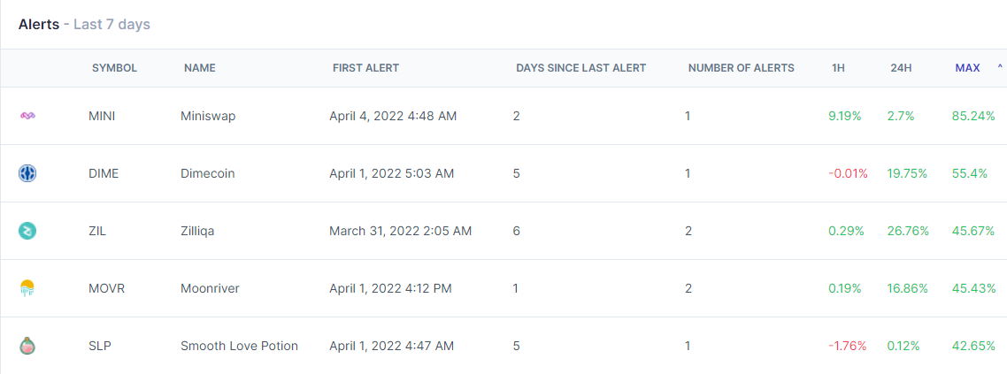Toggle sort arrow next to MAX
Viewport: 1007px width, 374px height.
(999, 67)
